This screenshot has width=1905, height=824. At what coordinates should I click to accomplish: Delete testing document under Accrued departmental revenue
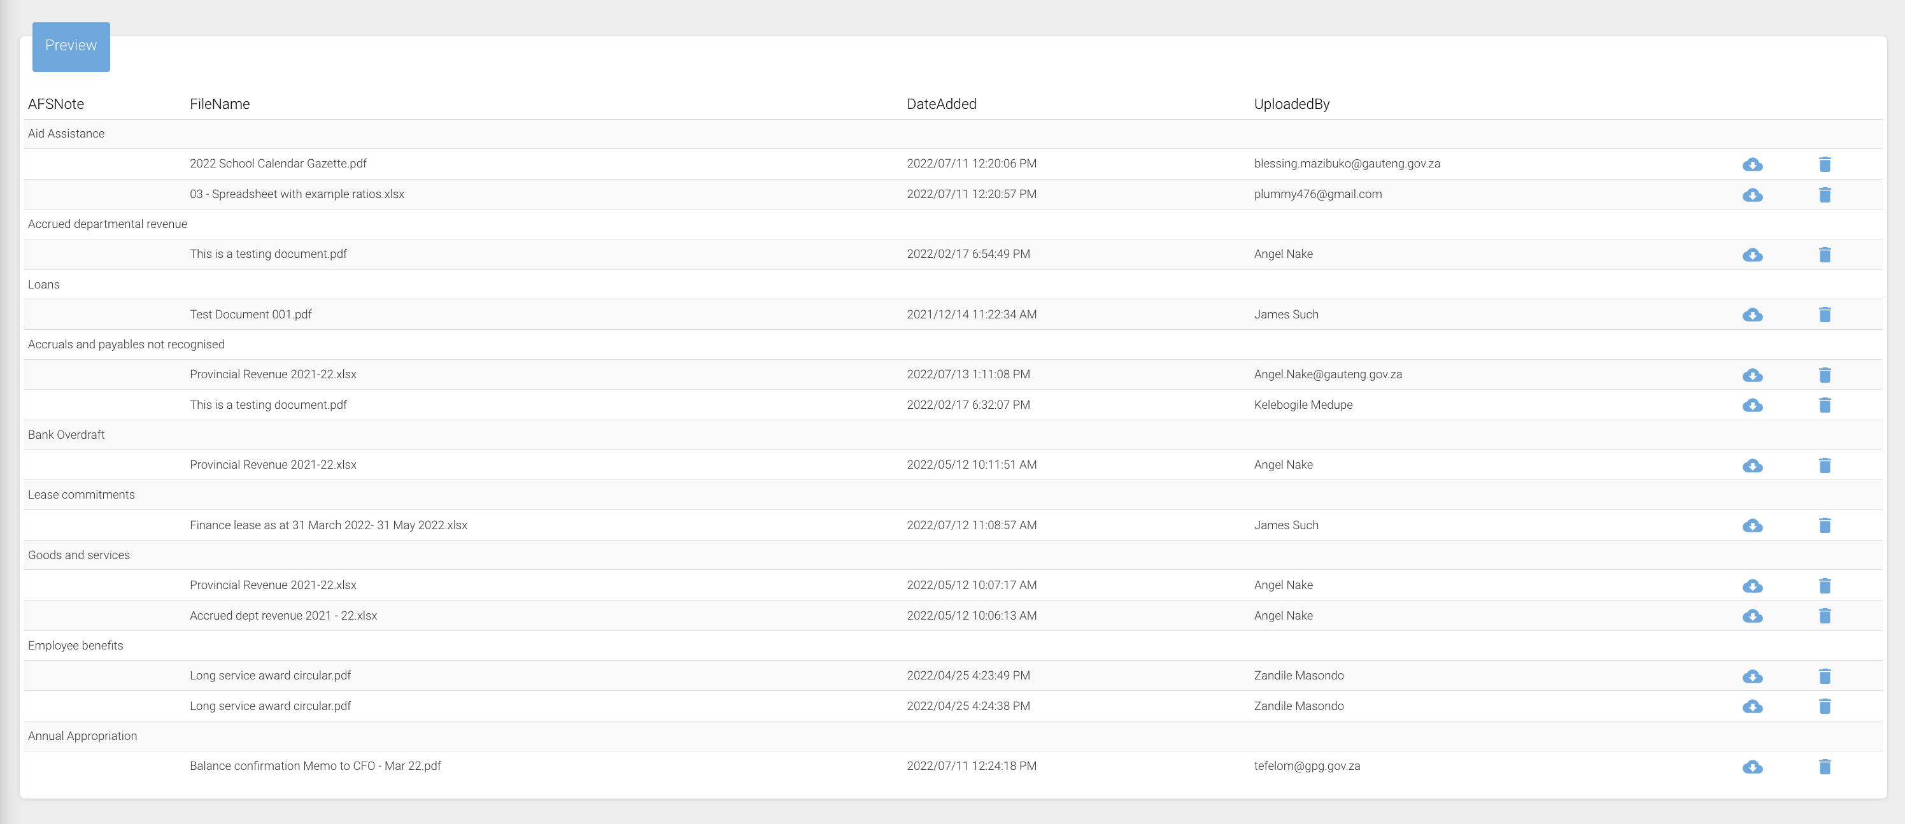pos(1824,255)
